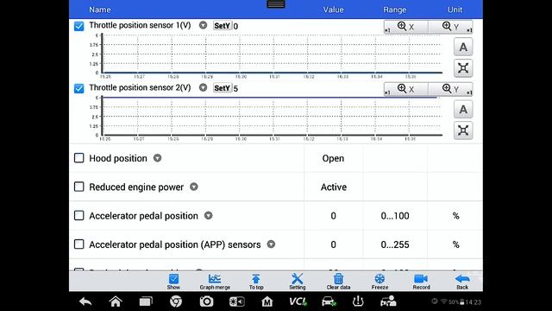This screenshot has height=311, width=552.
Task: Sort by Name column header
Action: coord(100,10)
